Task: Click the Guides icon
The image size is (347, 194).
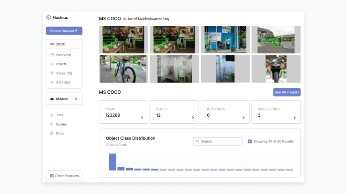Action: click(x=52, y=124)
